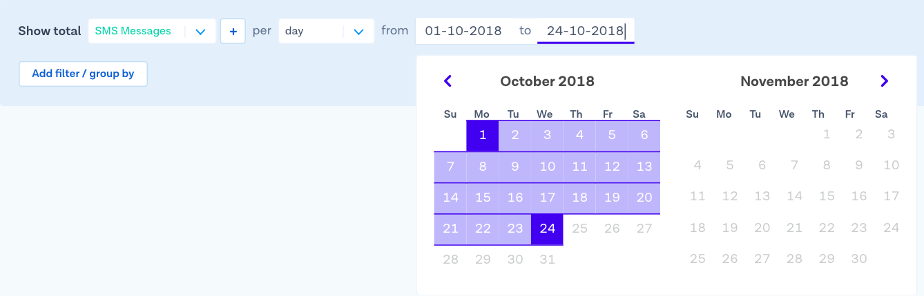Click Add filter / group by button
This screenshot has width=924, height=296.
coord(83,74)
